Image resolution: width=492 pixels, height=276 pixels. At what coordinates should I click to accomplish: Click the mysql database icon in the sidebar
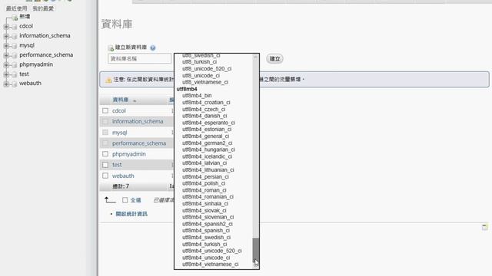14,46
